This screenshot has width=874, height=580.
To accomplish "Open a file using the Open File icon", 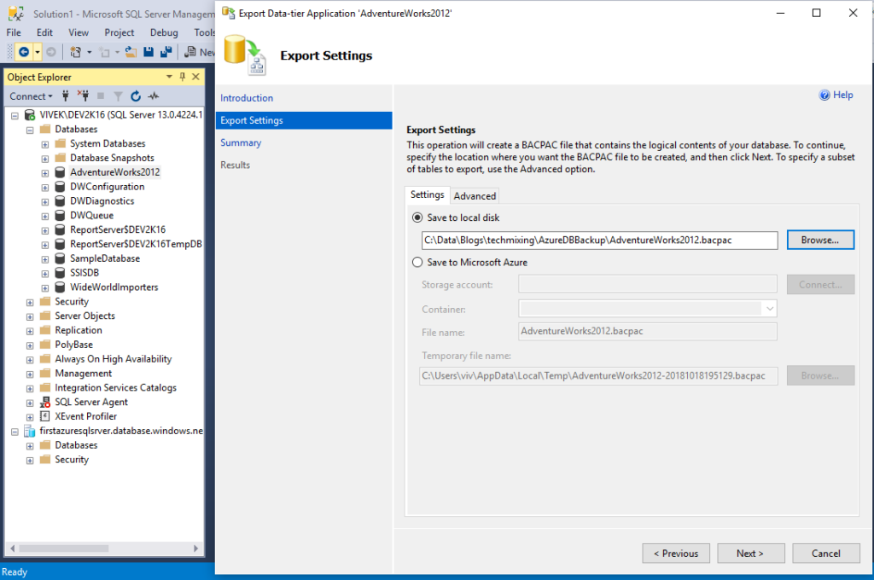I will click(x=131, y=51).
